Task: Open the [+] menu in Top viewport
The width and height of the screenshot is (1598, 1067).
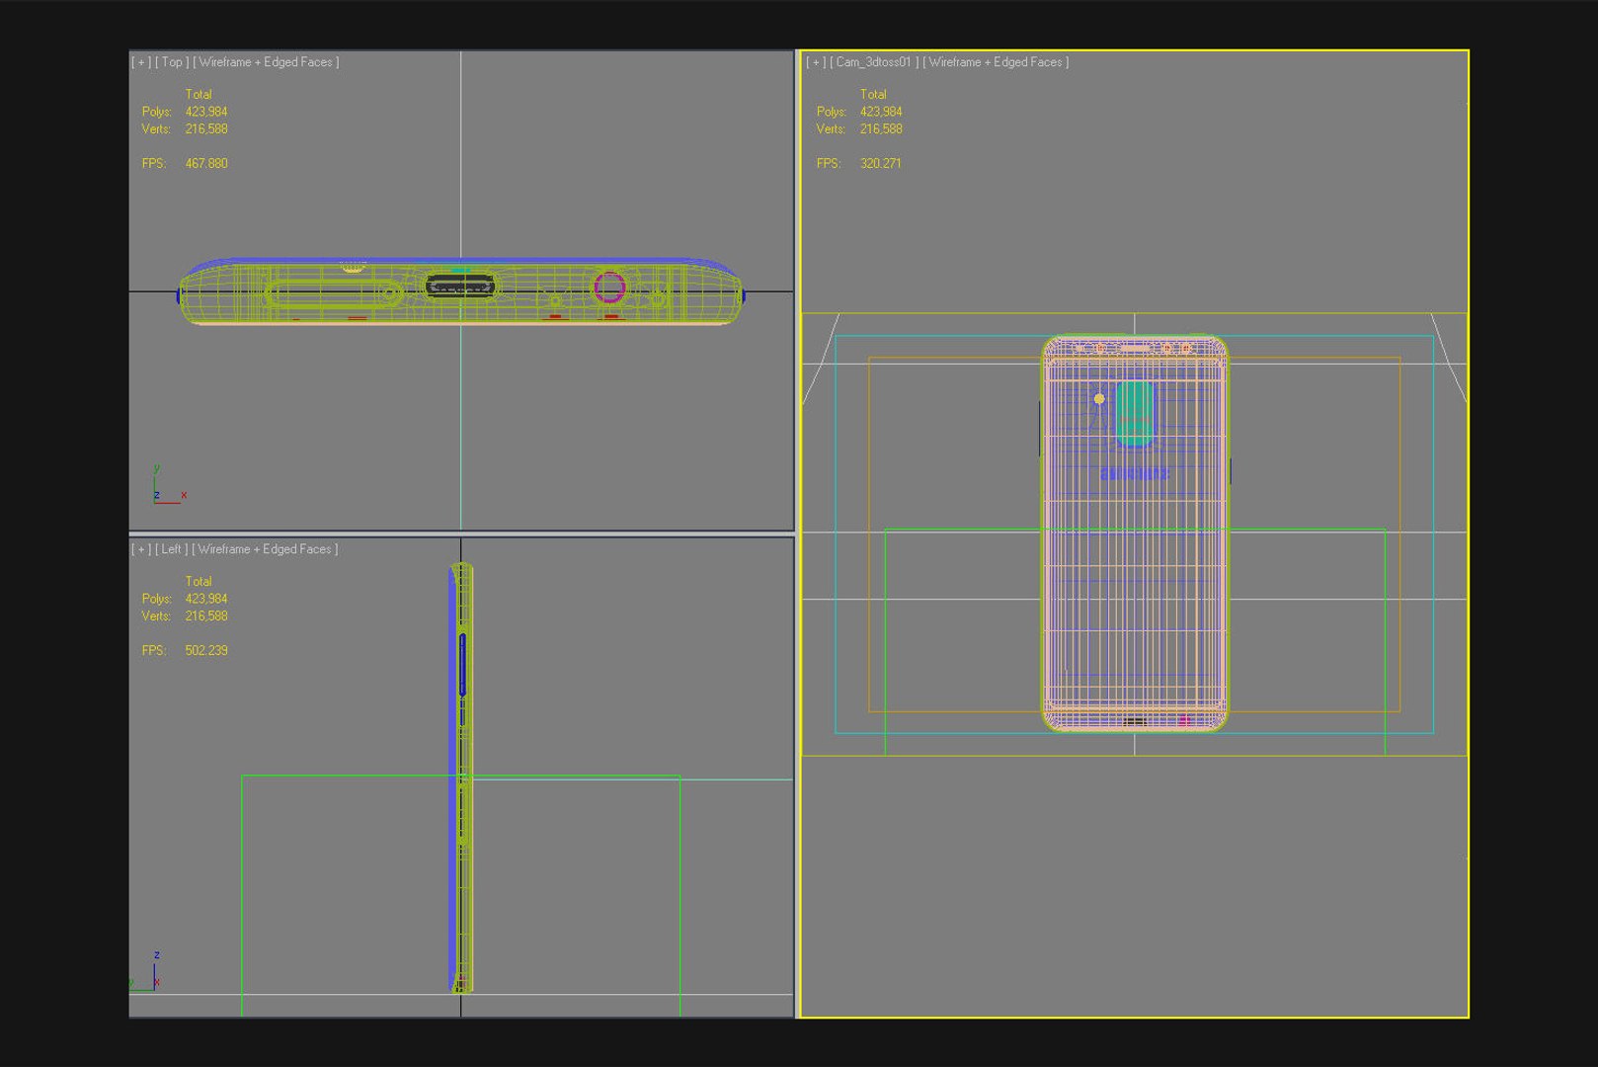Action: pyautogui.click(x=141, y=62)
